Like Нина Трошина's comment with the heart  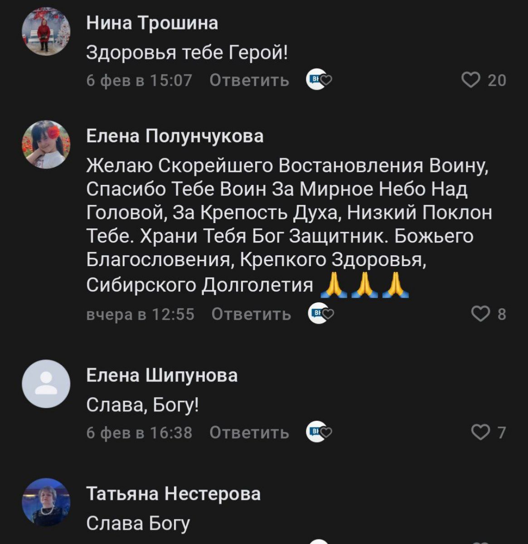point(470,80)
